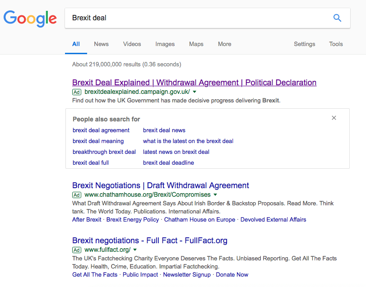Open the search Tools
The height and width of the screenshot is (287, 366).
coord(336,44)
